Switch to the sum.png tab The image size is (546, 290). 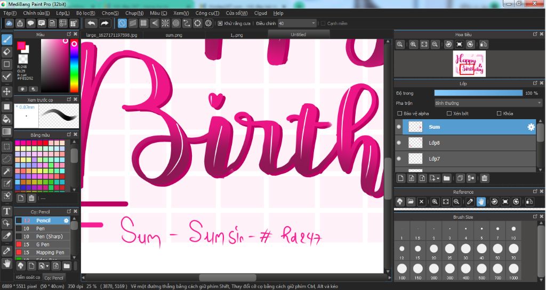tap(174, 35)
